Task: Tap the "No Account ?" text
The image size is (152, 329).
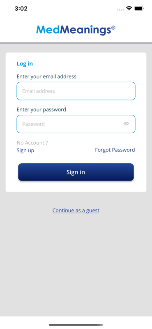Action: 32,143
